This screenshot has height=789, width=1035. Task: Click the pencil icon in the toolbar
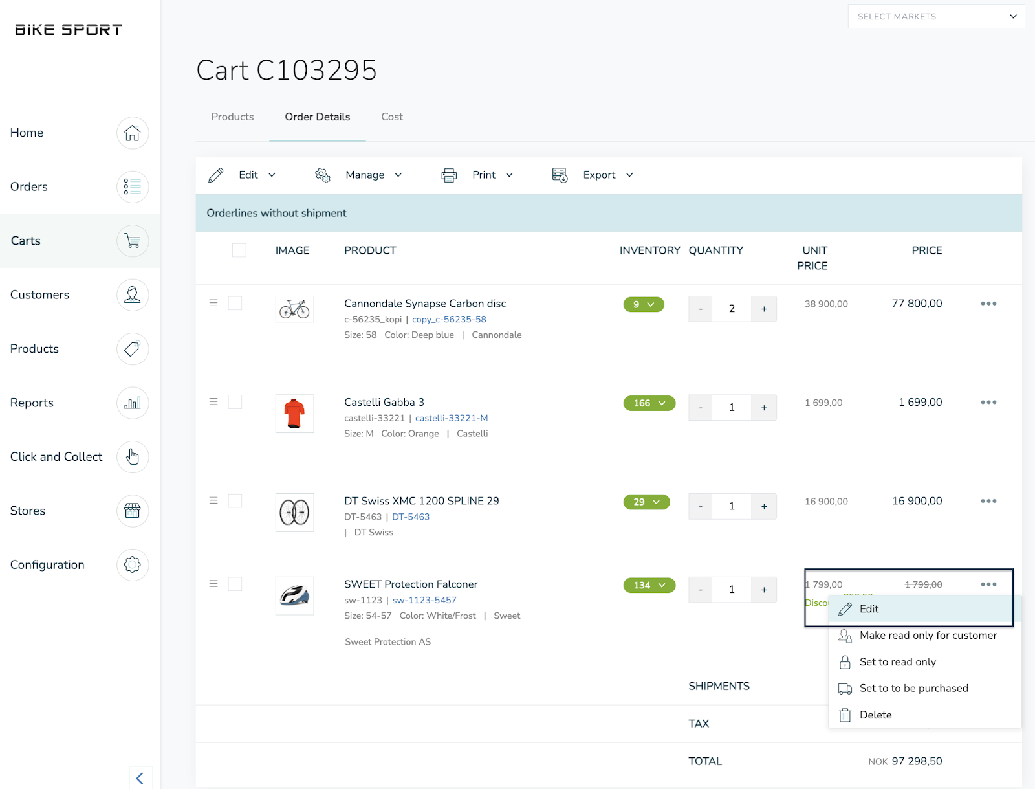tap(216, 175)
